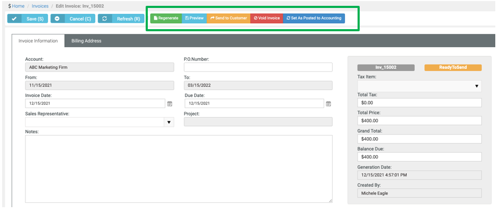Image resolution: width=499 pixels, height=213 pixels.
Task: Preview the invoice document
Action: coord(194,18)
